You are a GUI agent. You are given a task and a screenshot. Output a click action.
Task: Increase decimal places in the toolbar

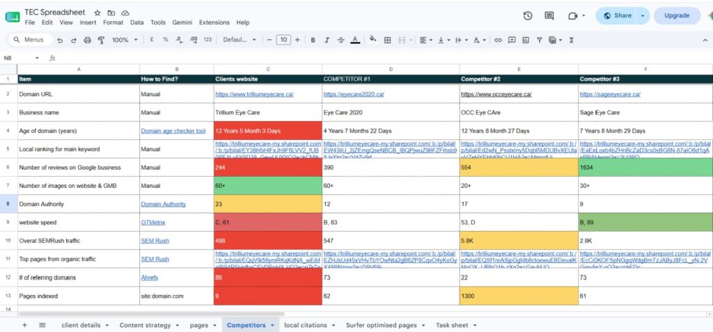[x=194, y=40]
